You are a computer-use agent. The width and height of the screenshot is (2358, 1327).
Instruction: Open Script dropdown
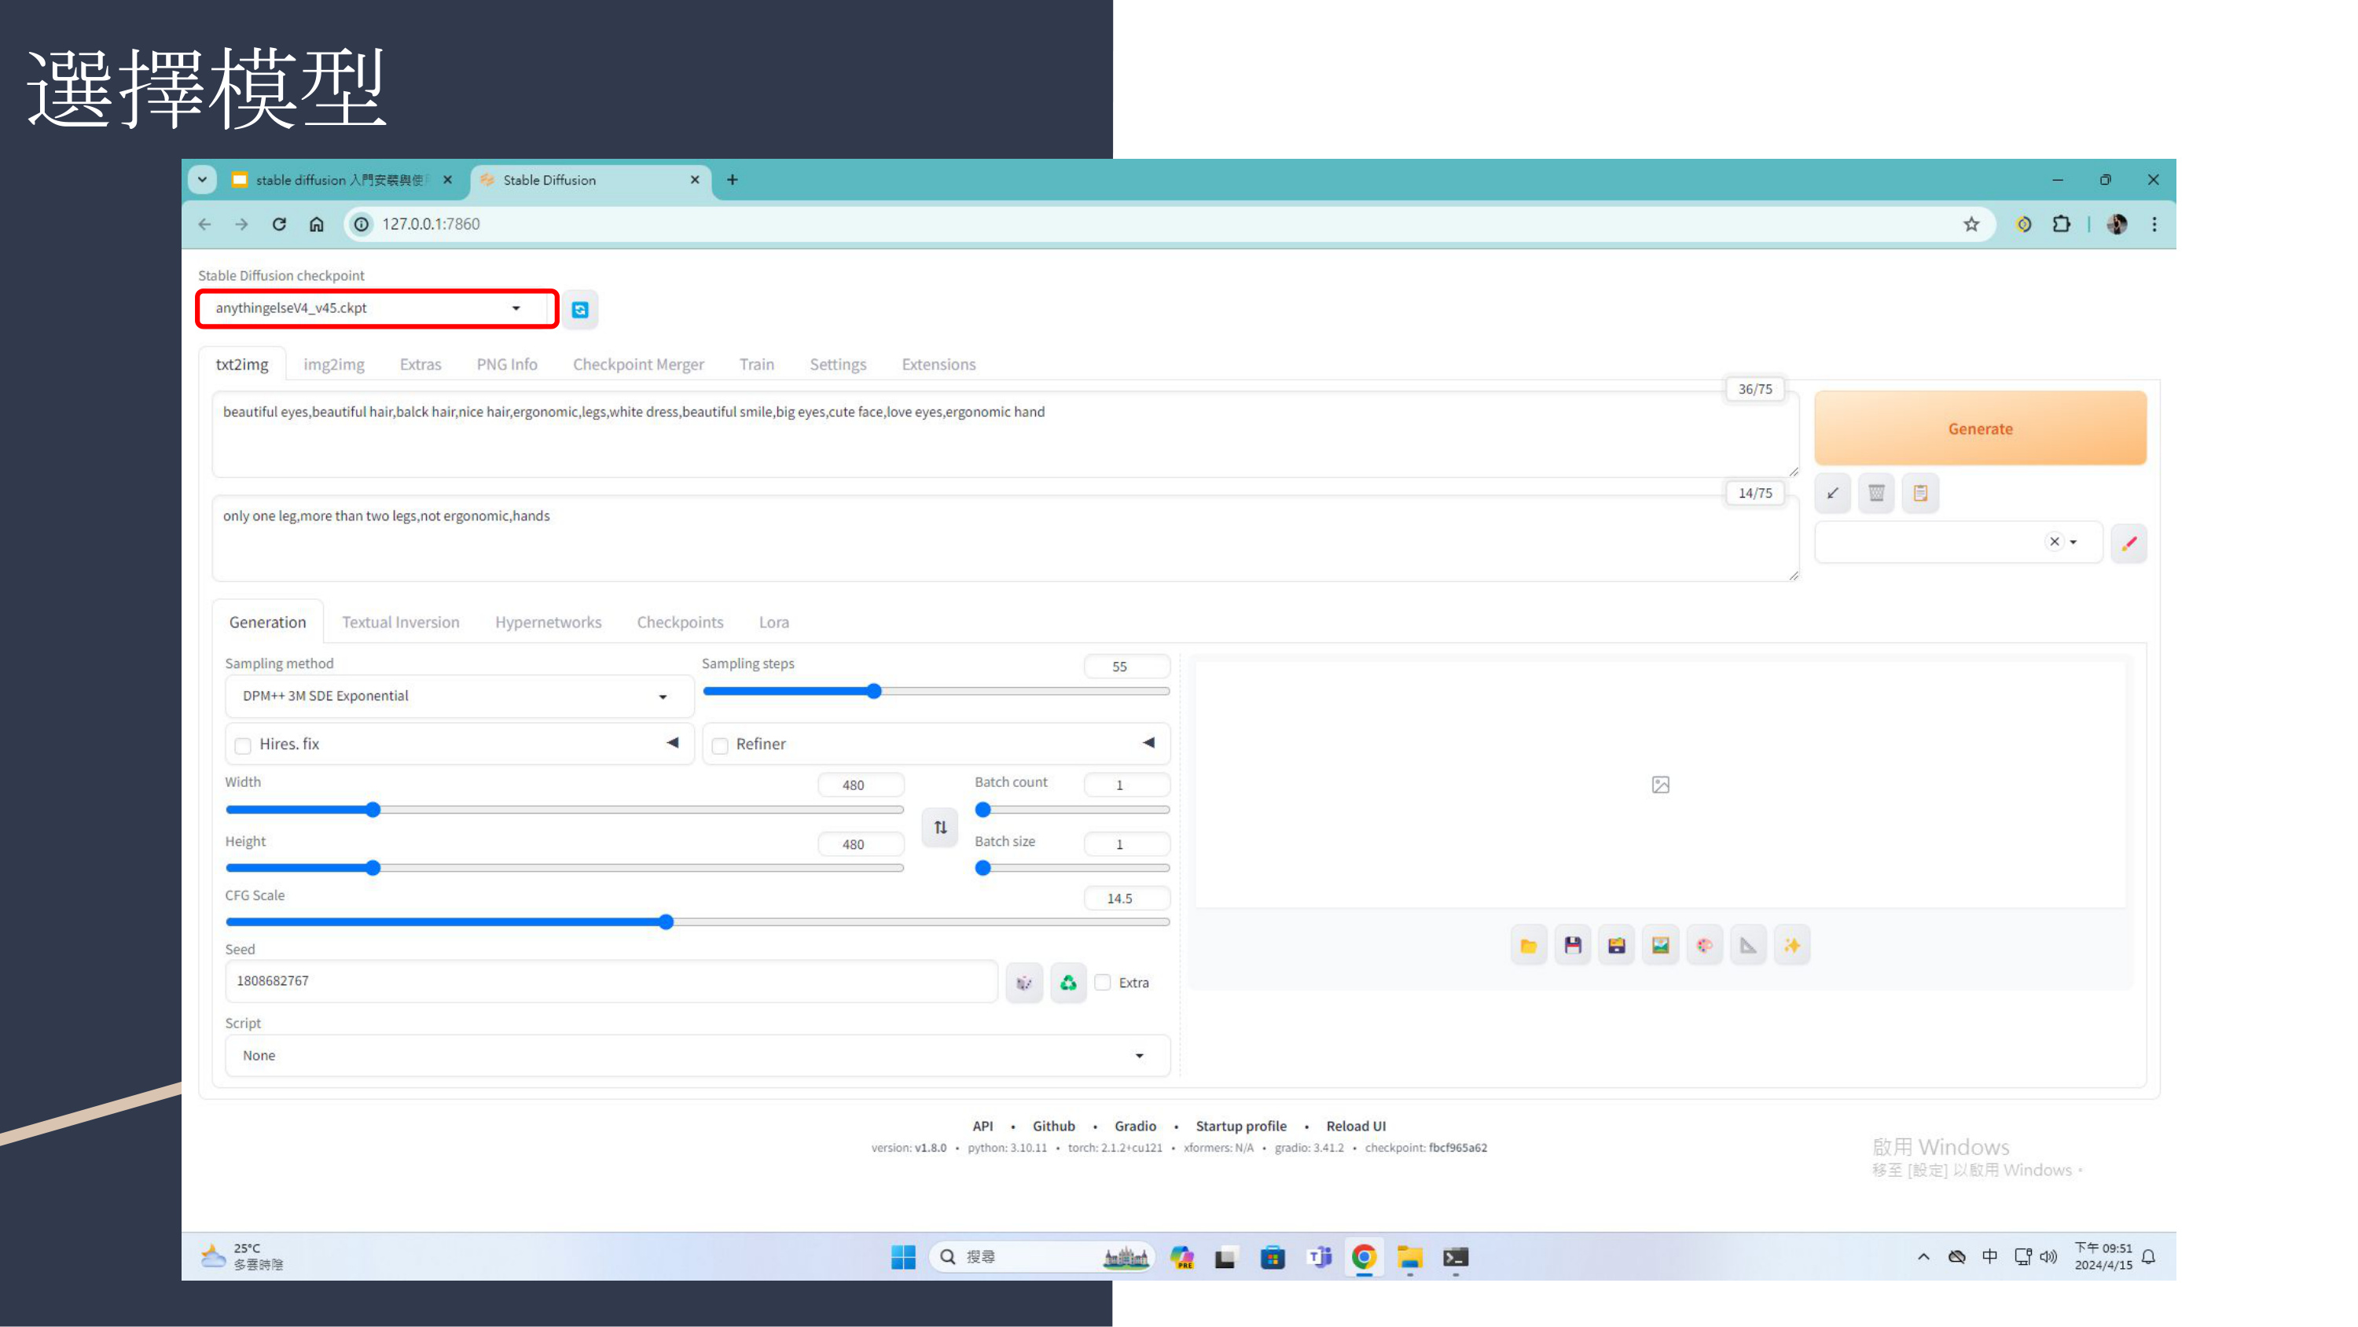(697, 1056)
